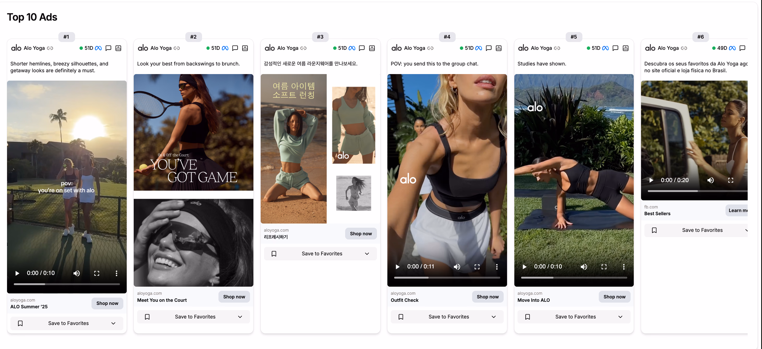The height and width of the screenshot is (349, 762).
Task: Open more options on ad #5 video
Action: (x=624, y=267)
